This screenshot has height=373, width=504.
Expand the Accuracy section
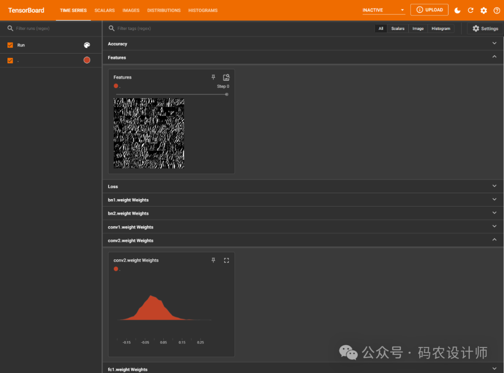coord(494,43)
